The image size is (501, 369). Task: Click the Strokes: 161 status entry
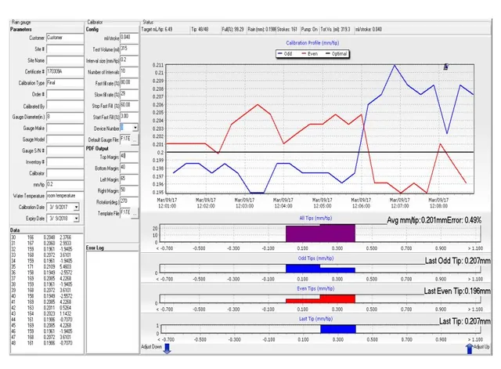(x=287, y=30)
